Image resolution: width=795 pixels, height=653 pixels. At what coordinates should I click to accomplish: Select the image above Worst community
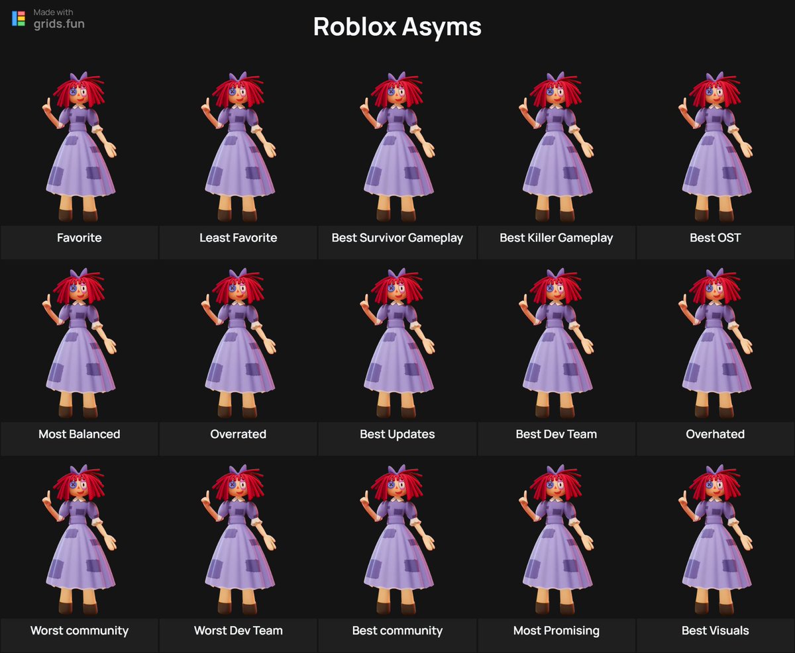[x=79, y=540]
